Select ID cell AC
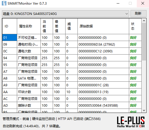This screenshot has height=130, width=149. (10, 99)
